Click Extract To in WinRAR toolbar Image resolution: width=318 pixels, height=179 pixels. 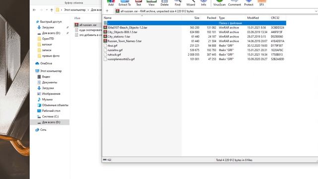tap(125, 3)
